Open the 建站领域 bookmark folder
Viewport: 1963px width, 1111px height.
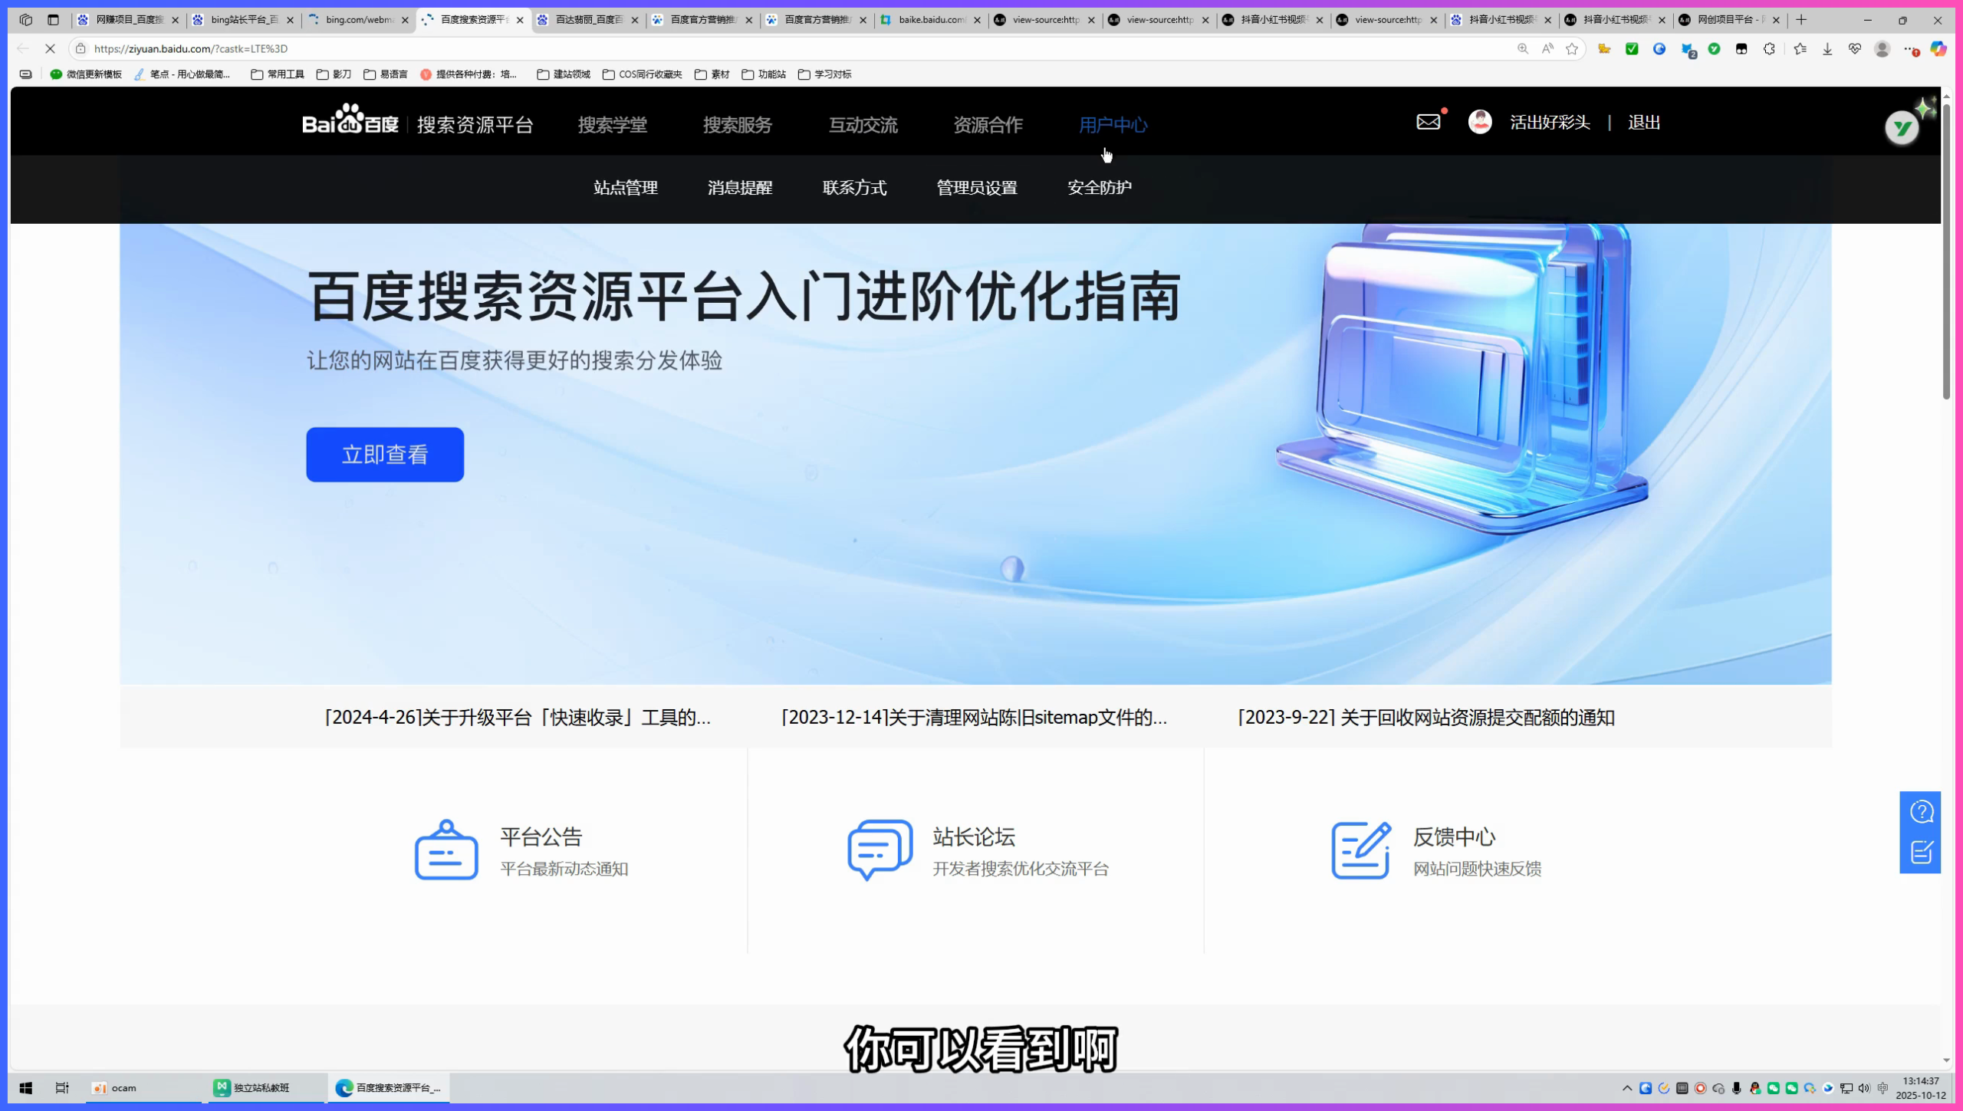(564, 74)
